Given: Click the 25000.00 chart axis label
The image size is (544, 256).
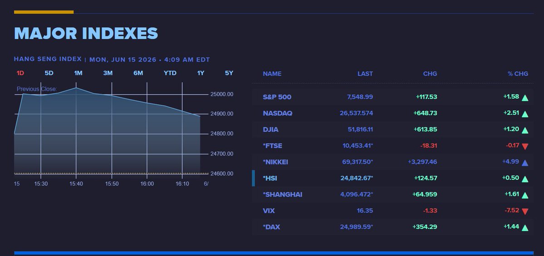Looking at the screenshot, I should [222, 94].
